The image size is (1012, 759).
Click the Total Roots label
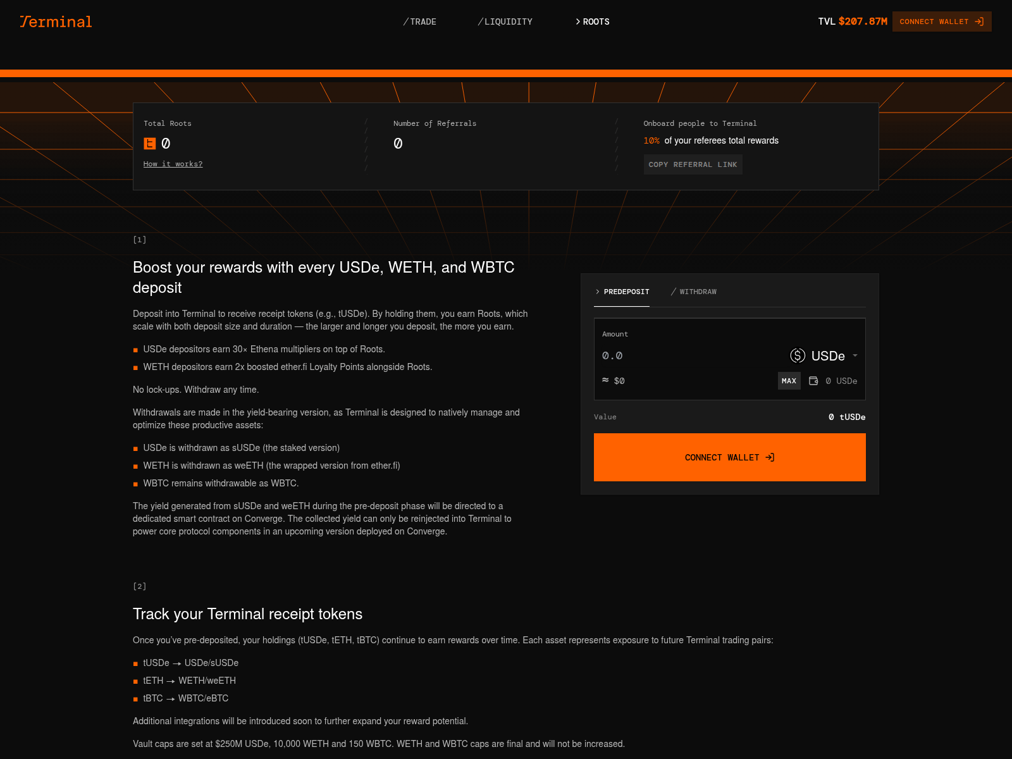(x=168, y=123)
